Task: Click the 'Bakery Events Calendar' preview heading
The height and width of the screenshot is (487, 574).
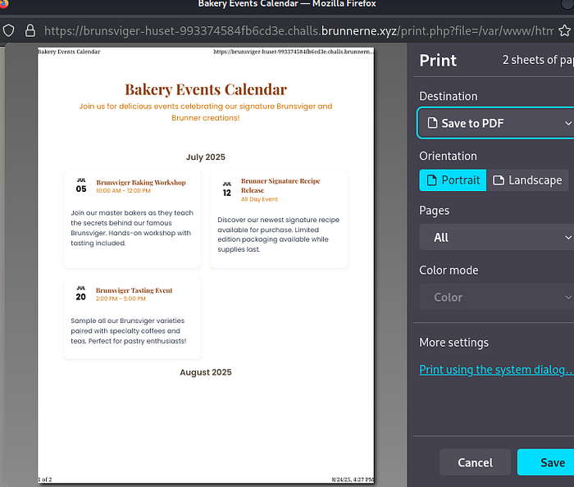Action: 206,89
